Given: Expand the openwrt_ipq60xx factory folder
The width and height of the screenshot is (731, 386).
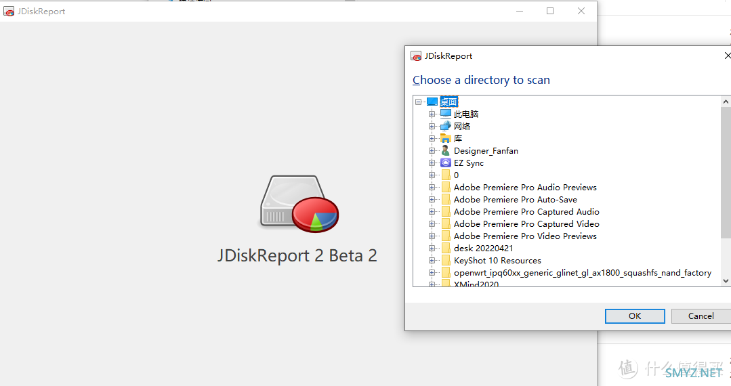Looking at the screenshot, I should point(432,273).
